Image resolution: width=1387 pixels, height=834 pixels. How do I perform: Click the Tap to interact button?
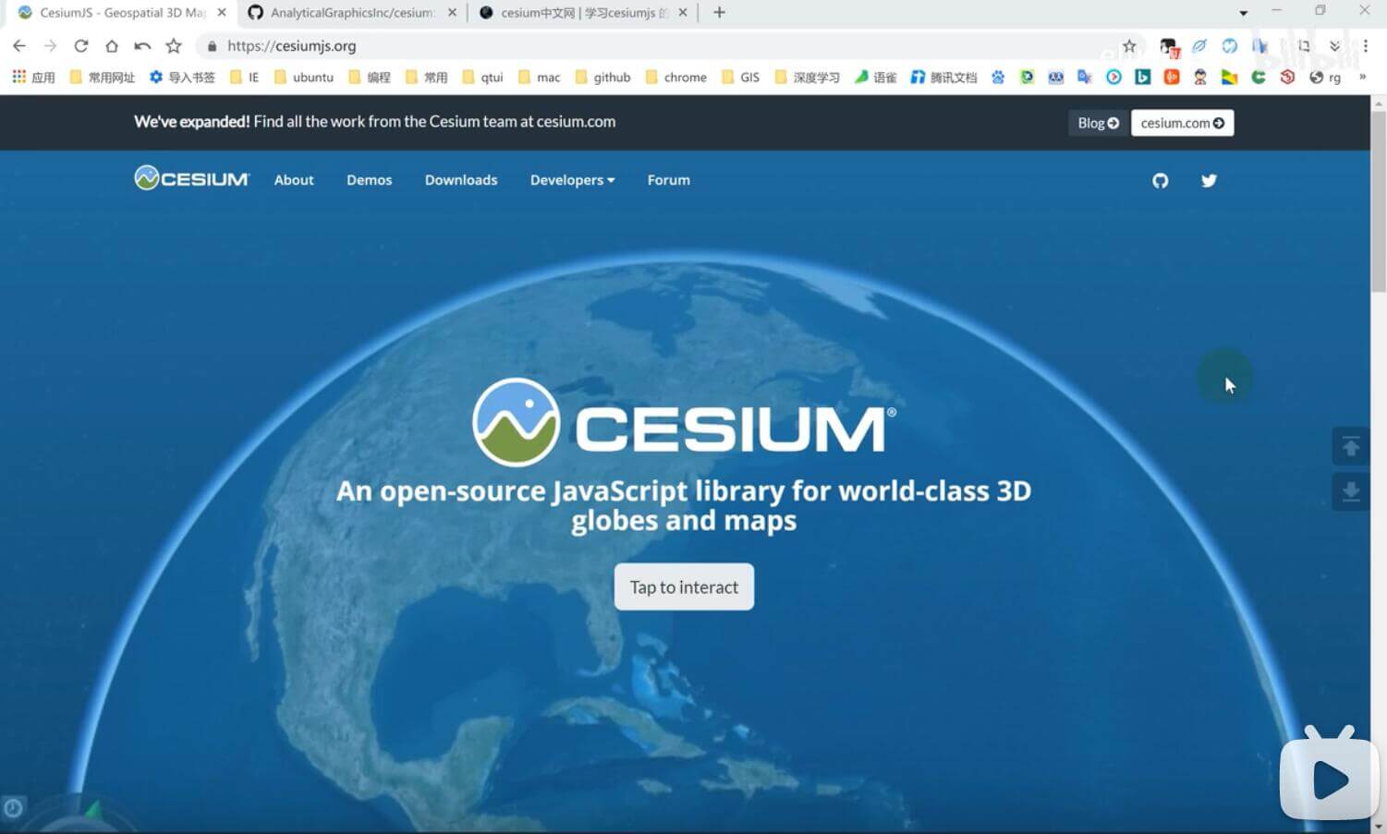pos(684,586)
